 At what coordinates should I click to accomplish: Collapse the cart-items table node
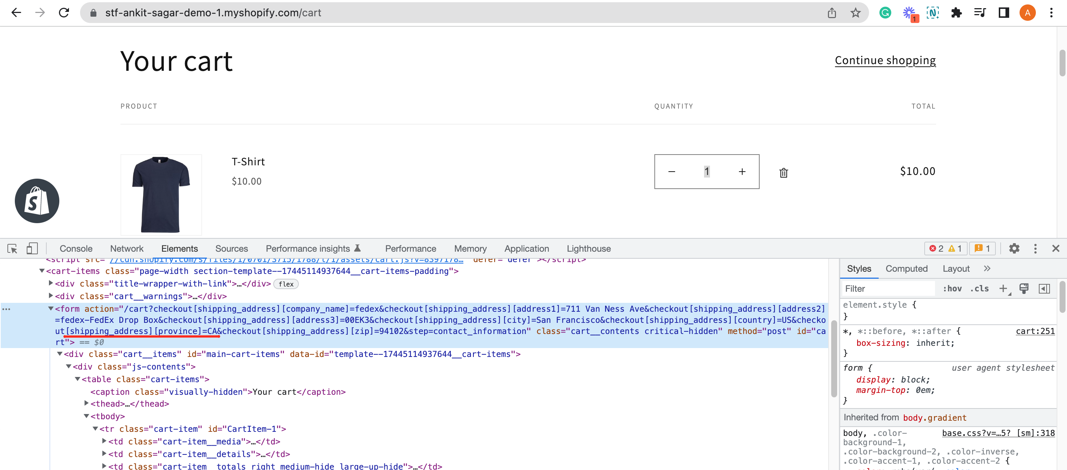point(77,379)
